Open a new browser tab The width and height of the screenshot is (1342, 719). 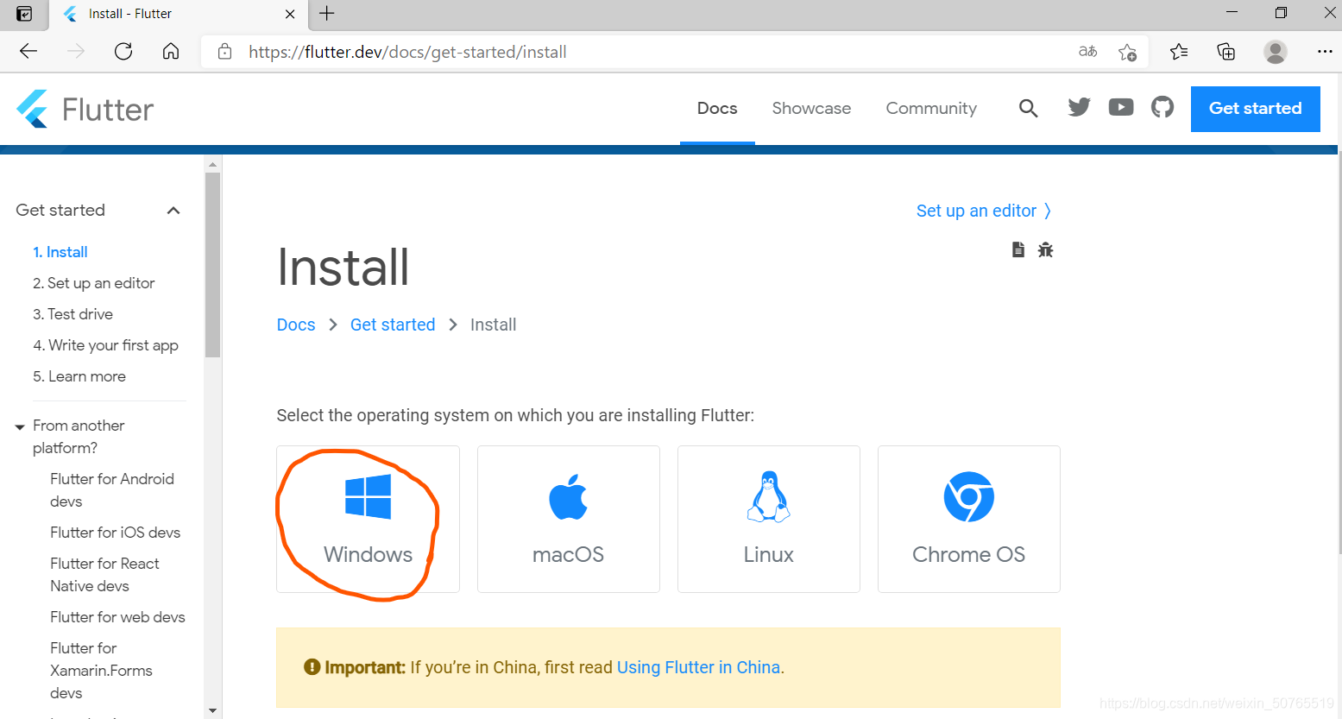pos(326,13)
